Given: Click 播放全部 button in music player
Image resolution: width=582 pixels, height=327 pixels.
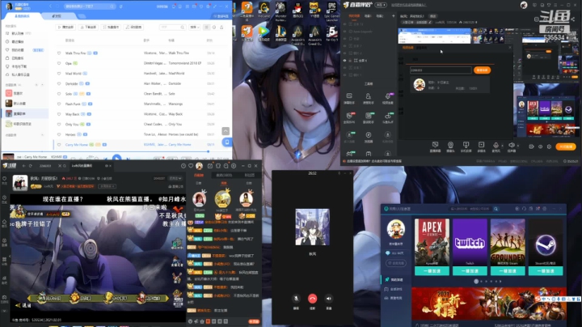Looking at the screenshot, I should 66,28.
